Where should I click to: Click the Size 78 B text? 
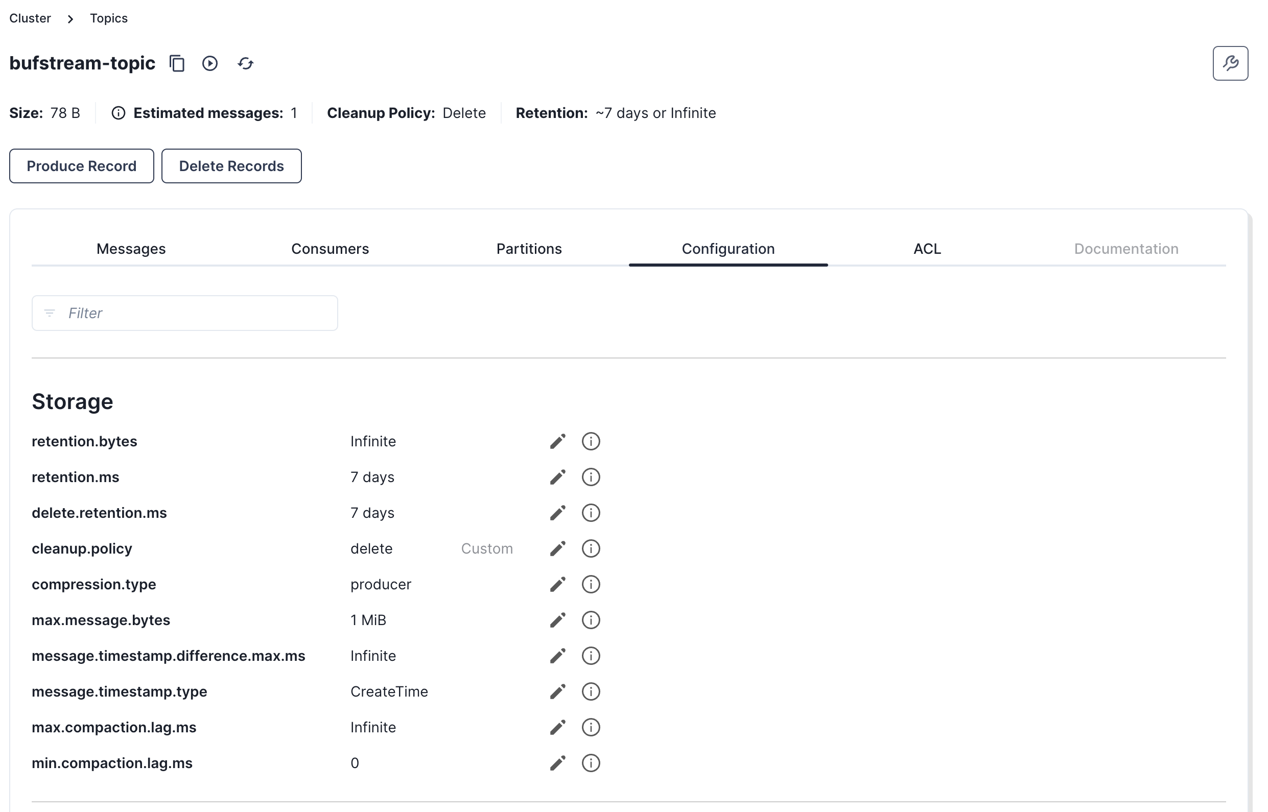pos(45,113)
